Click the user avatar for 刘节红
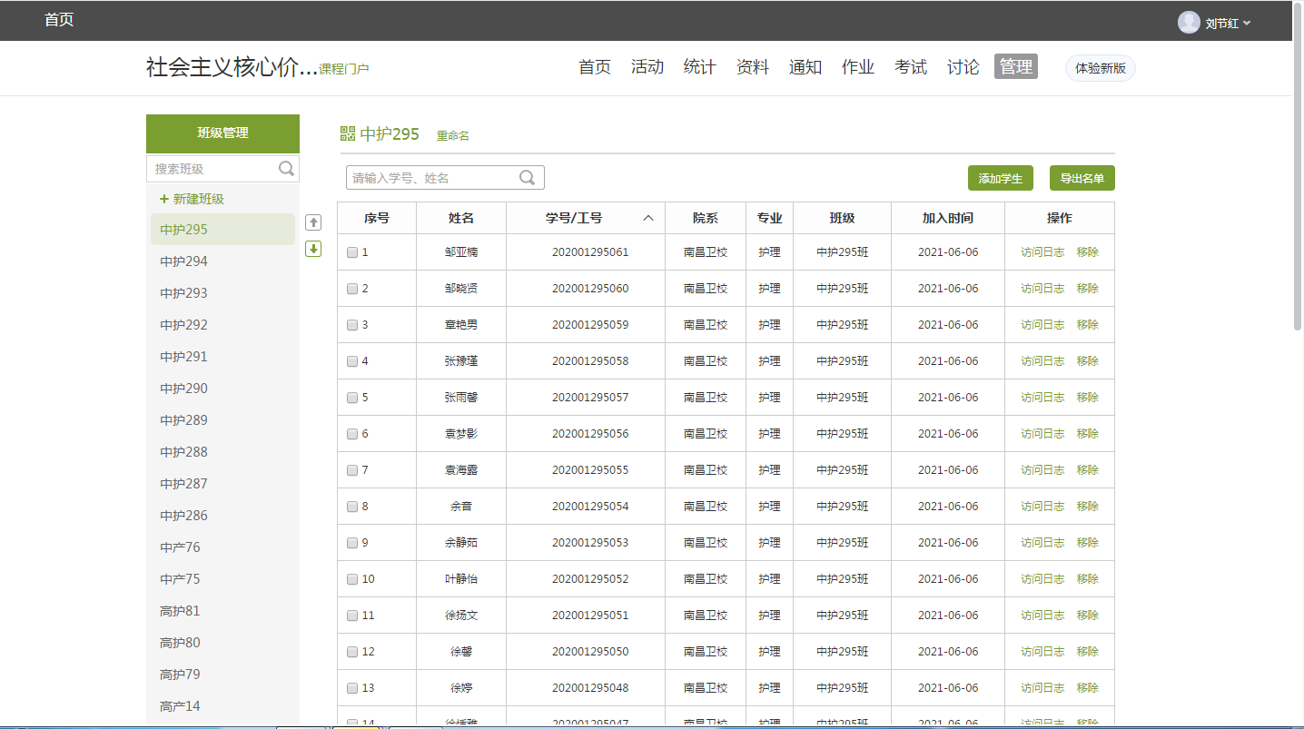 pyautogui.click(x=1189, y=23)
